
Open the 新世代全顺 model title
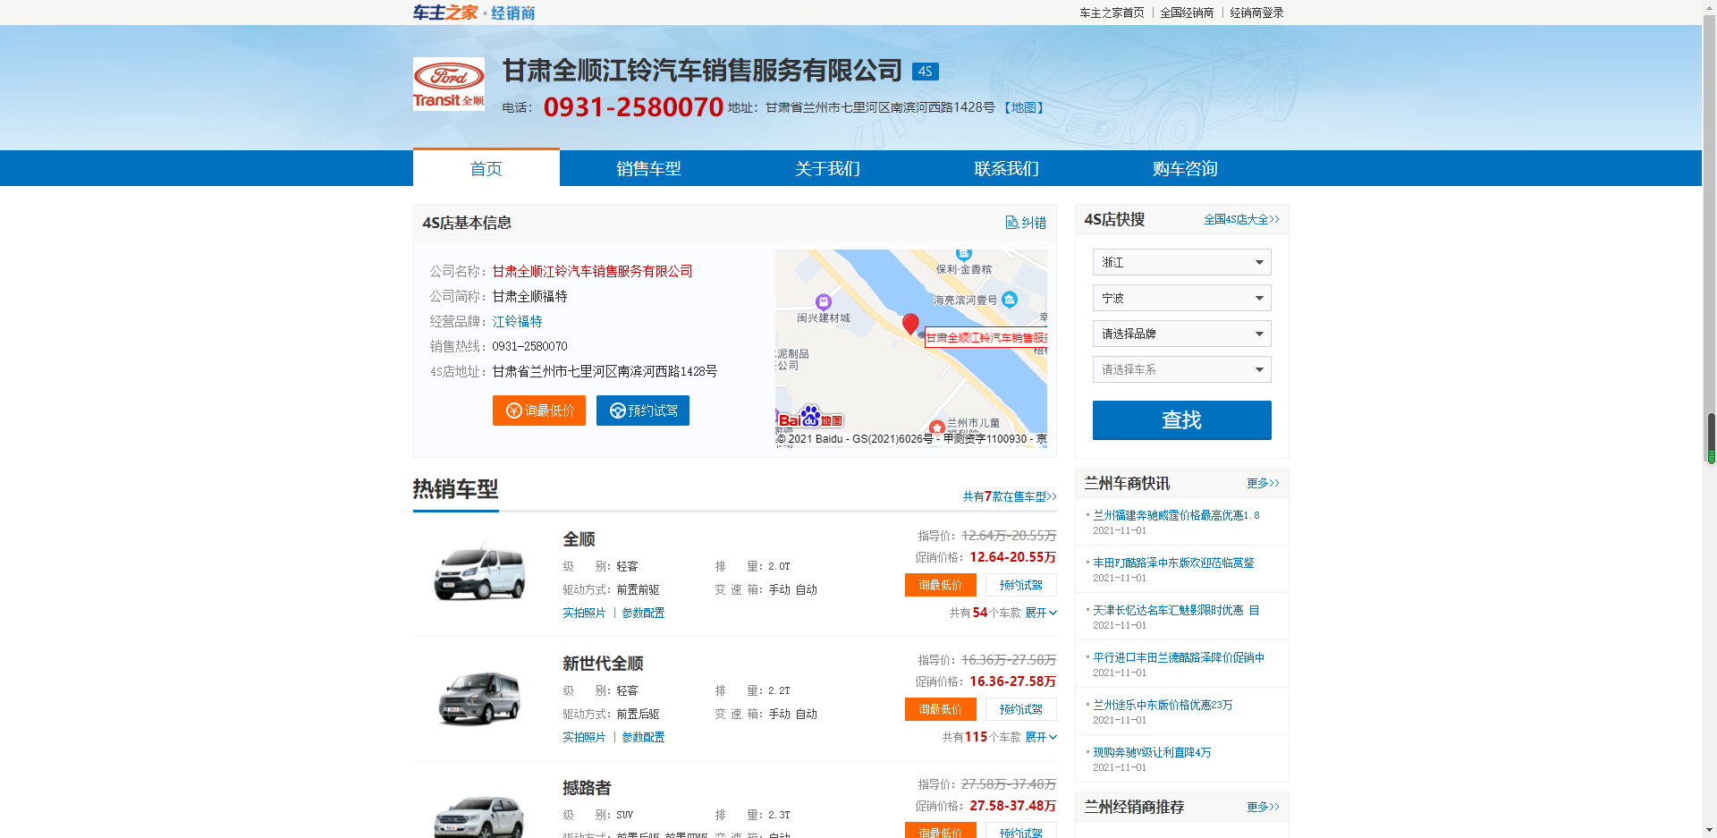[x=603, y=664]
